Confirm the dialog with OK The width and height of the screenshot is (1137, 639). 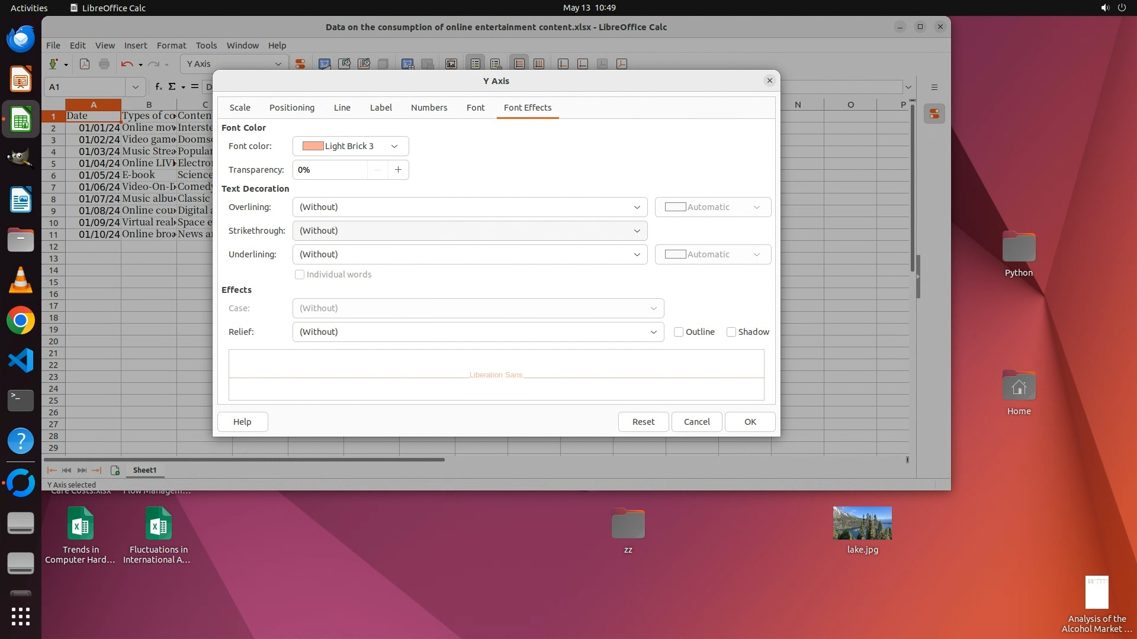click(x=750, y=422)
